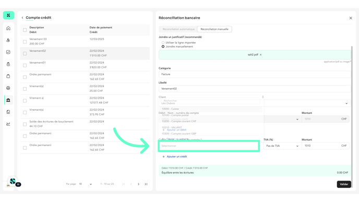Click the 1'010.00 CHF amount of Versement02
The height and width of the screenshot is (202, 359).
[x=98, y=55]
